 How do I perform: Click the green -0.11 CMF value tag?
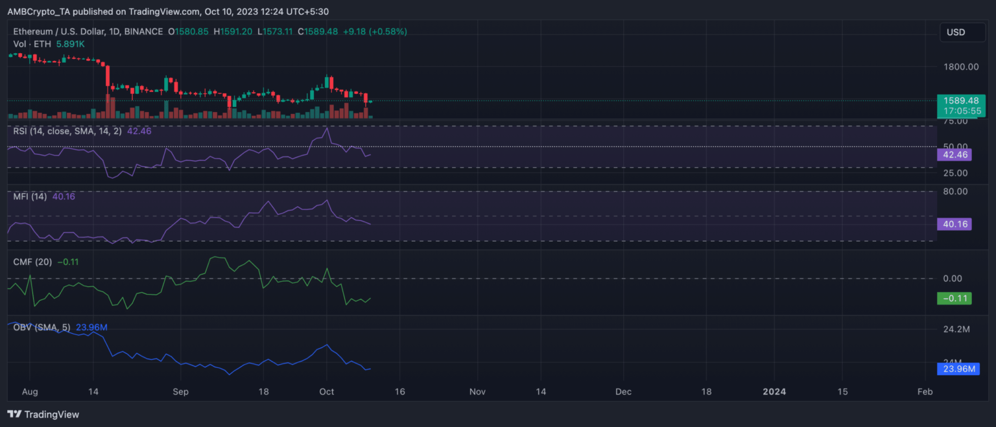tap(954, 298)
